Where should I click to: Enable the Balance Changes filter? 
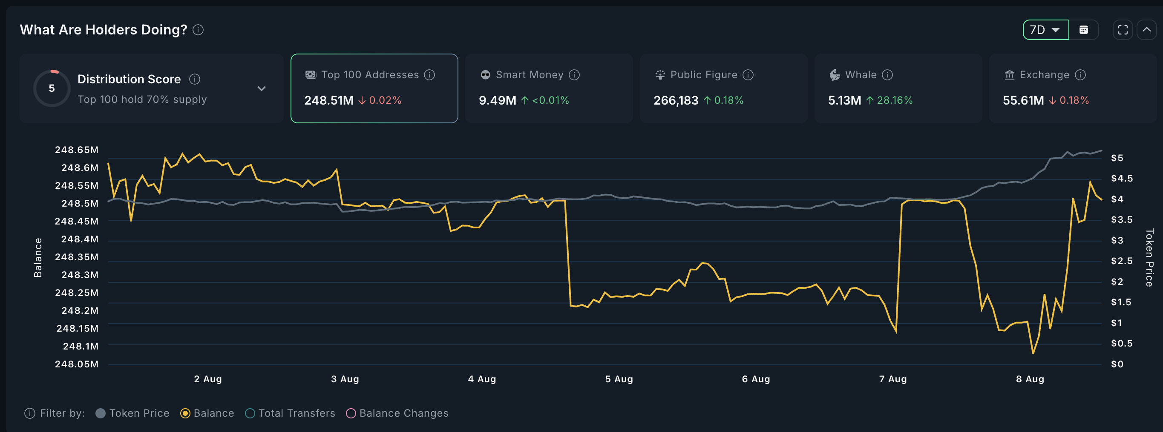pyautogui.click(x=351, y=413)
